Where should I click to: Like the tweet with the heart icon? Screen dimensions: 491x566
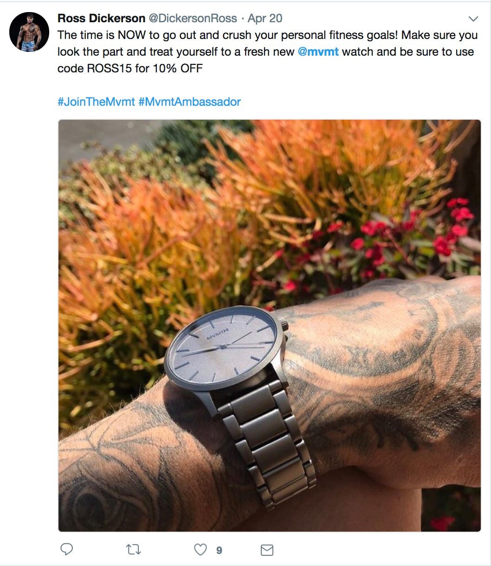tap(200, 550)
